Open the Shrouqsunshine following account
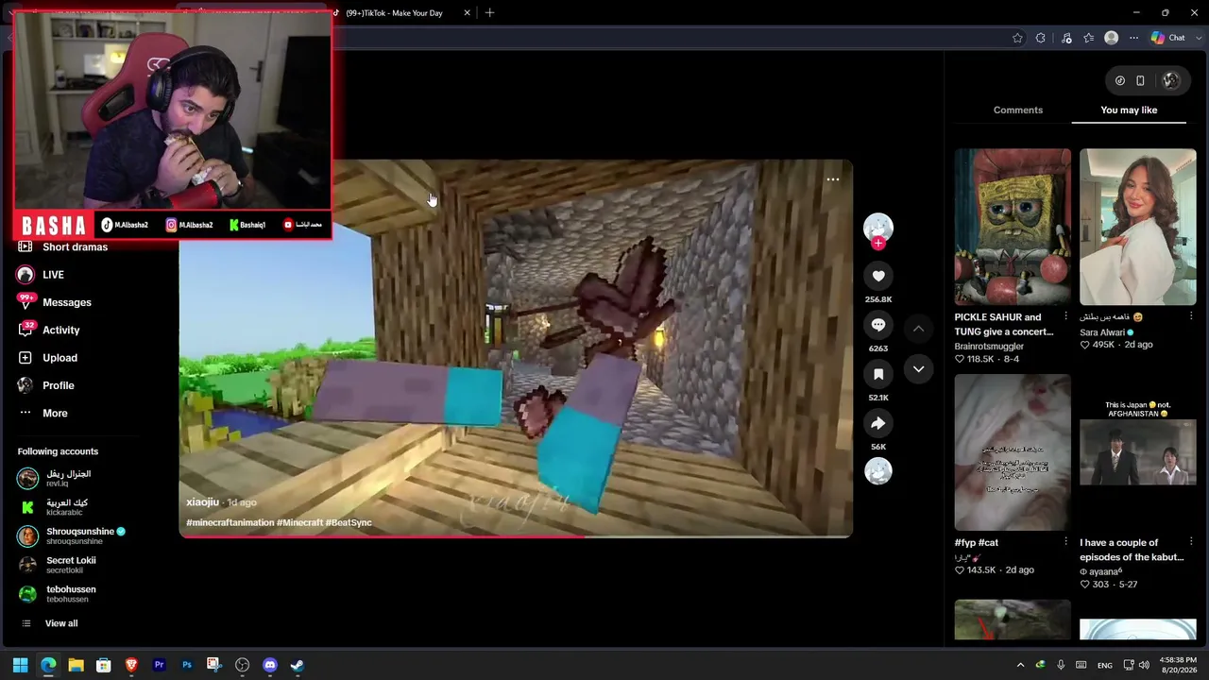The height and width of the screenshot is (680, 1209). (x=71, y=535)
